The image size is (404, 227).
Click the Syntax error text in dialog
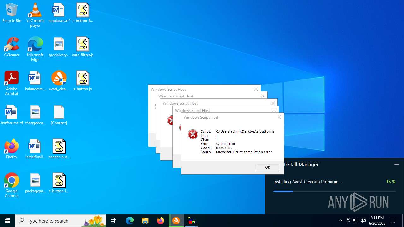[225, 144]
